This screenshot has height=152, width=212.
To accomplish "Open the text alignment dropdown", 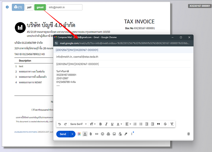I will [128, 124].
